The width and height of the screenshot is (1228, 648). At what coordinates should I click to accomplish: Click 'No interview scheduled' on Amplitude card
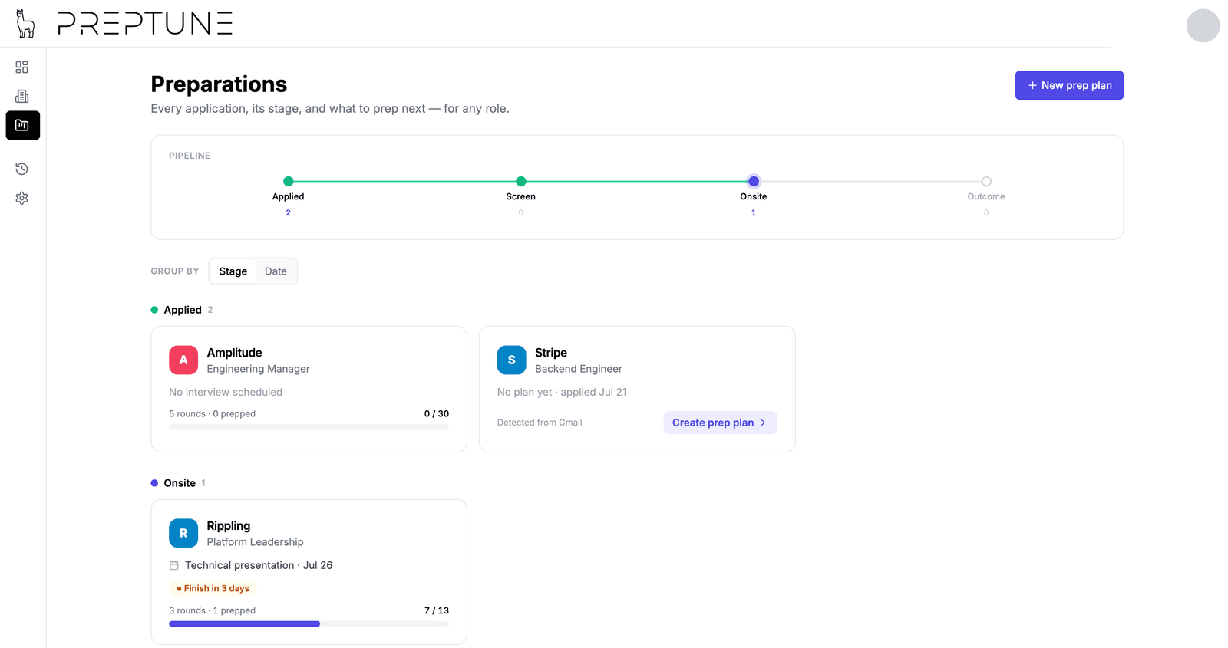[x=226, y=392]
